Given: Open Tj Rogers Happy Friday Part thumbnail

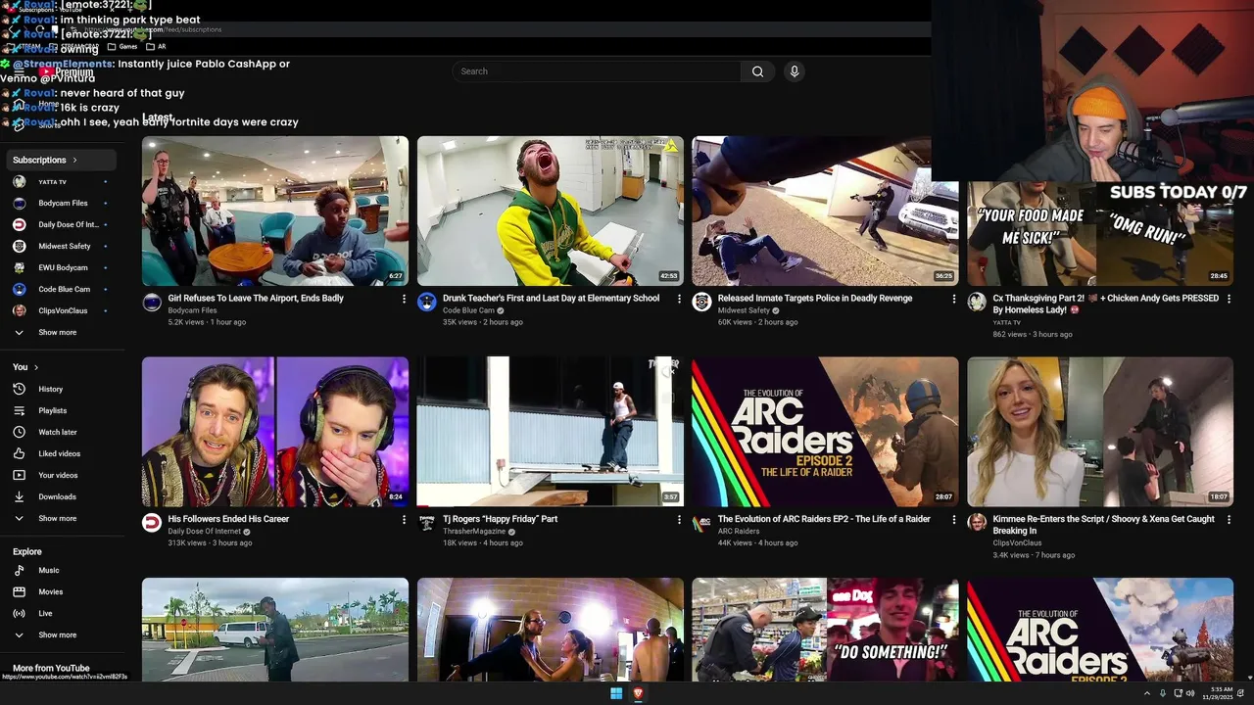Looking at the screenshot, I should [x=551, y=432].
